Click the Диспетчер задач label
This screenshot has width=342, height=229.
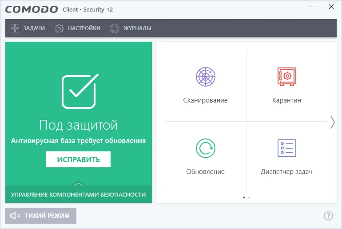tap(286, 172)
